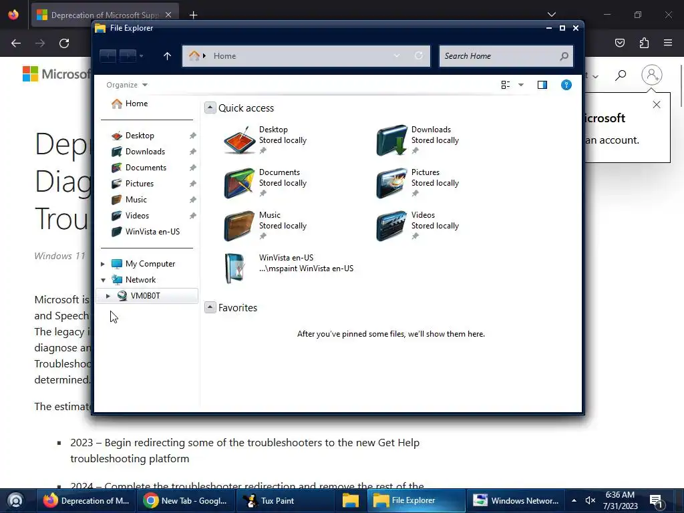Open Firefox list all tabs dropdown

[551, 15]
